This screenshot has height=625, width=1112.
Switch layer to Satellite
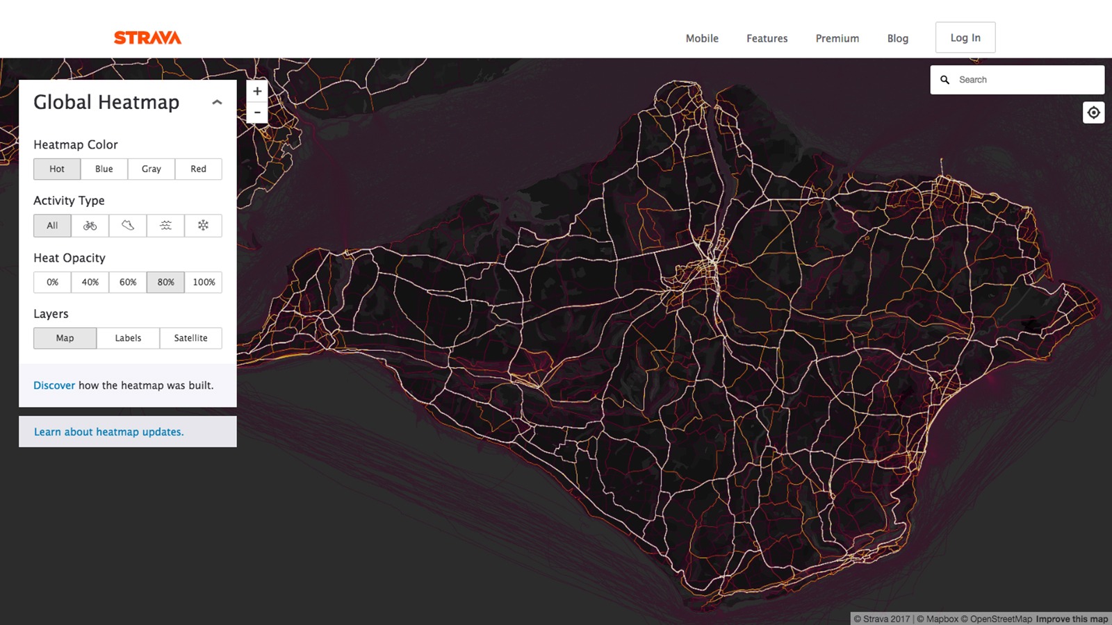(191, 338)
